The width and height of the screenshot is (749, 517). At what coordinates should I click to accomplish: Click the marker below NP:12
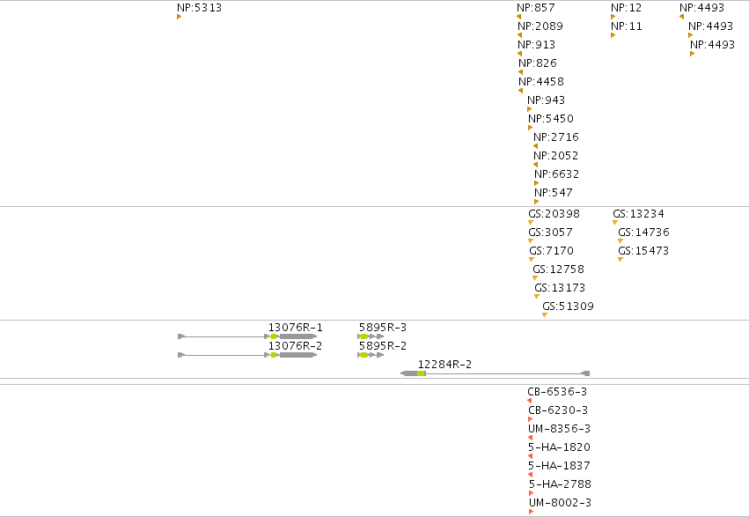(613, 17)
